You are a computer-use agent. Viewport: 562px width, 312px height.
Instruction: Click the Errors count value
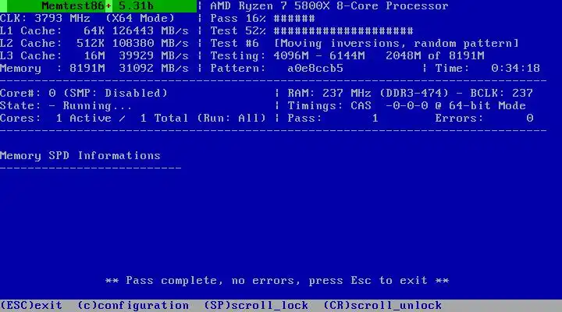pos(530,119)
